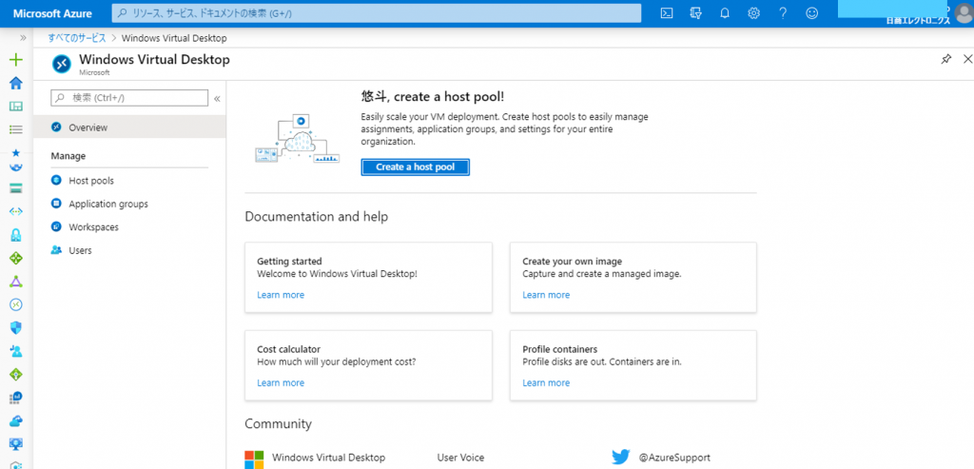Open Cloud Shell from top bar
The height and width of the screenshot is (469, 974).
(668, 13)
